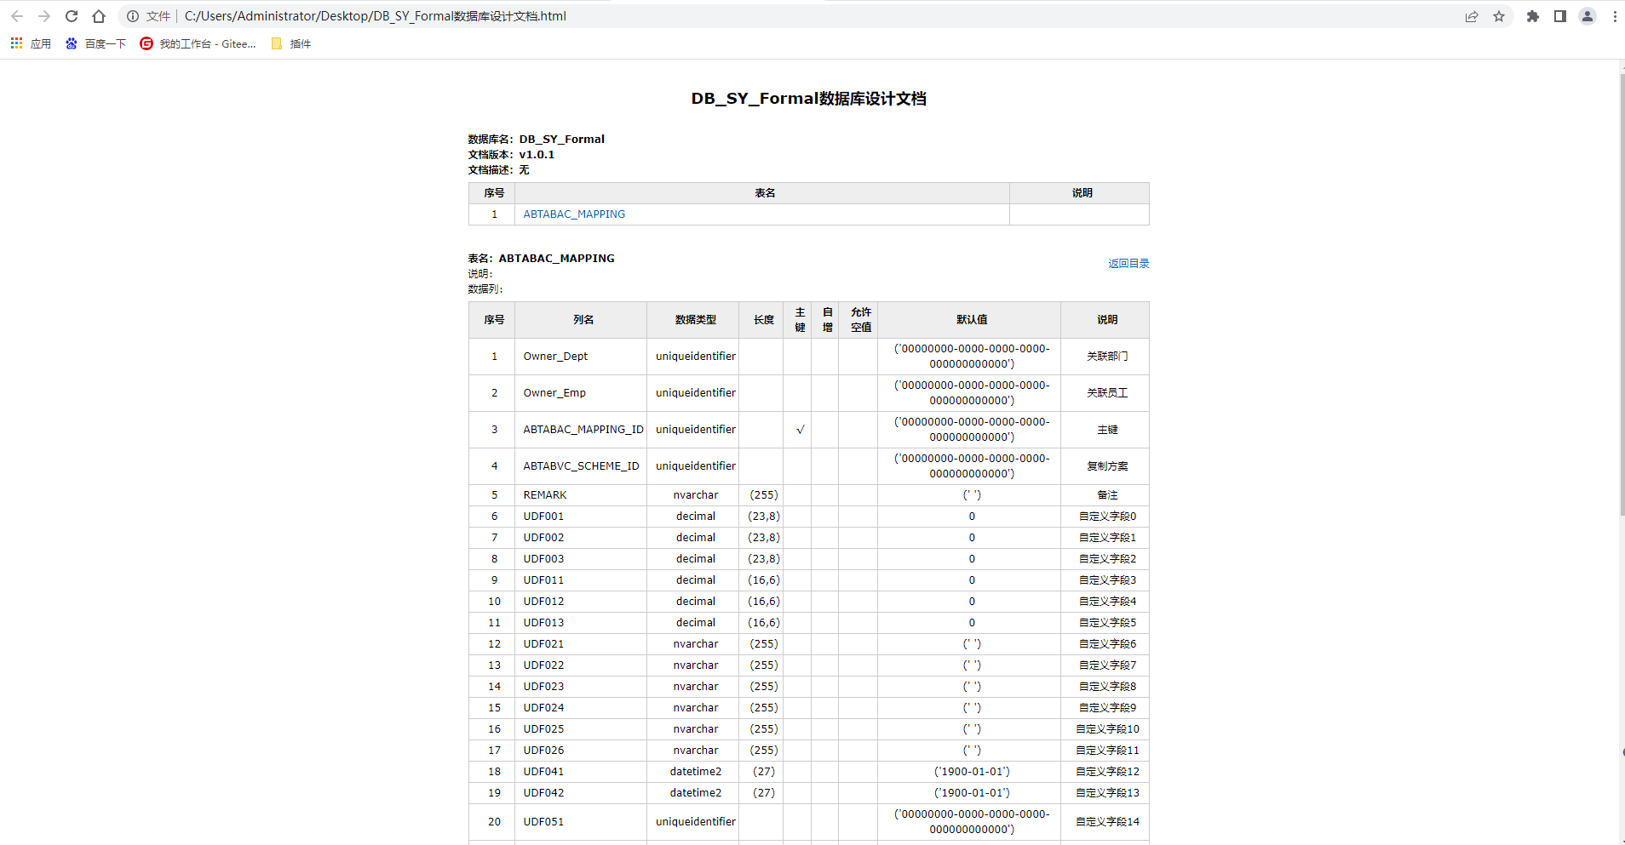Click the UDF012 cell
The height and width of the screenshot is (845, 1625).
[x=581, y=602]
